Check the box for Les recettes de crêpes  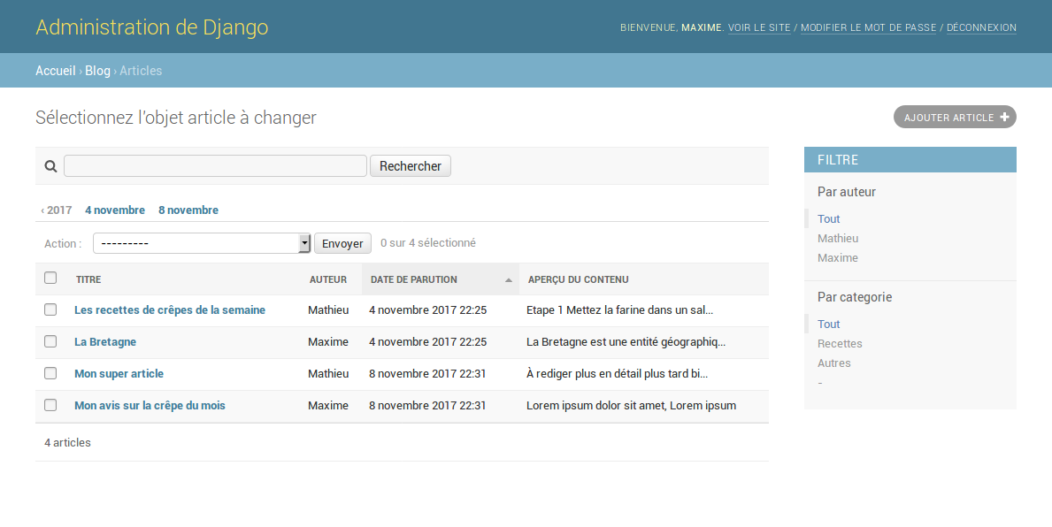click(x=50, y=309)
